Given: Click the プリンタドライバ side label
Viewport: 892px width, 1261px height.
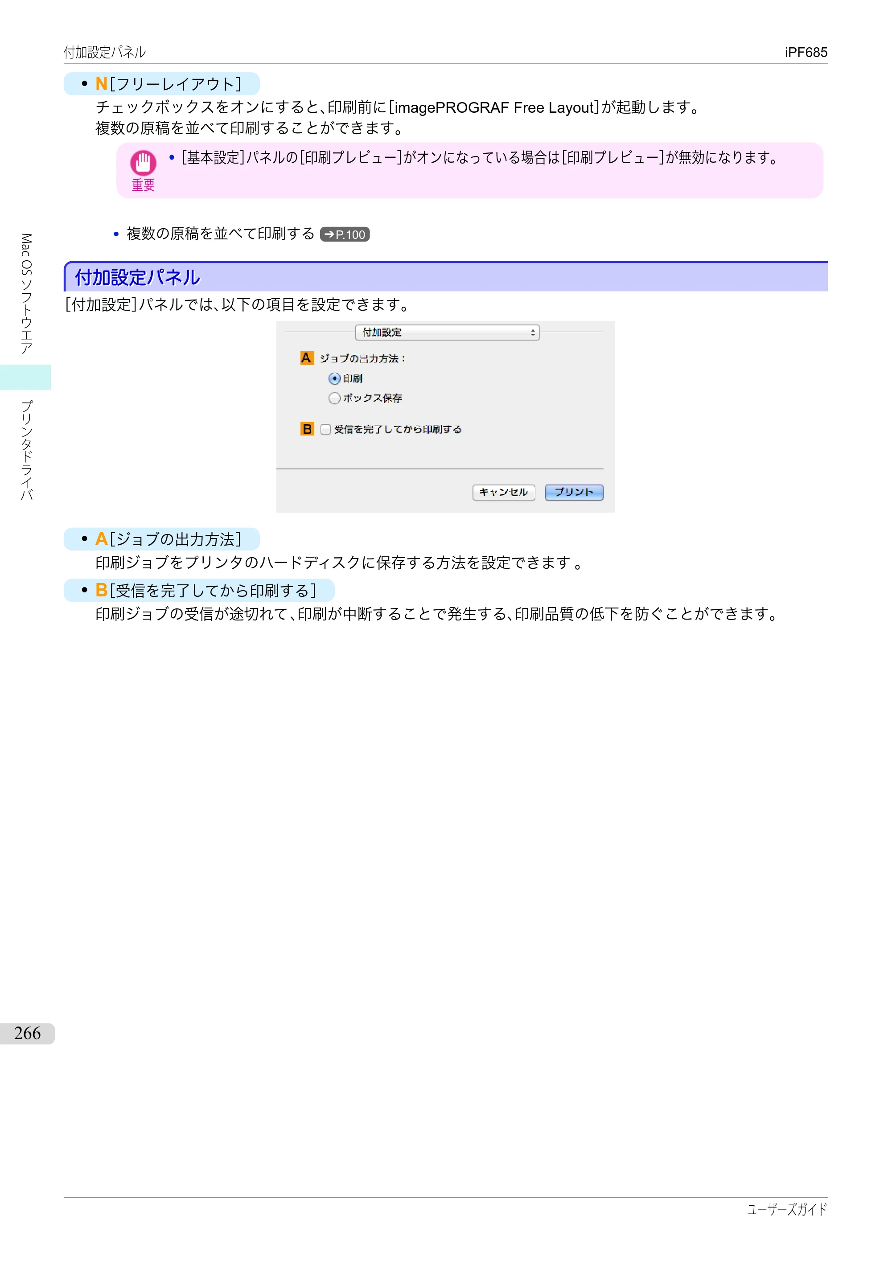Looking at the screenshot, I should coord(26,450).
